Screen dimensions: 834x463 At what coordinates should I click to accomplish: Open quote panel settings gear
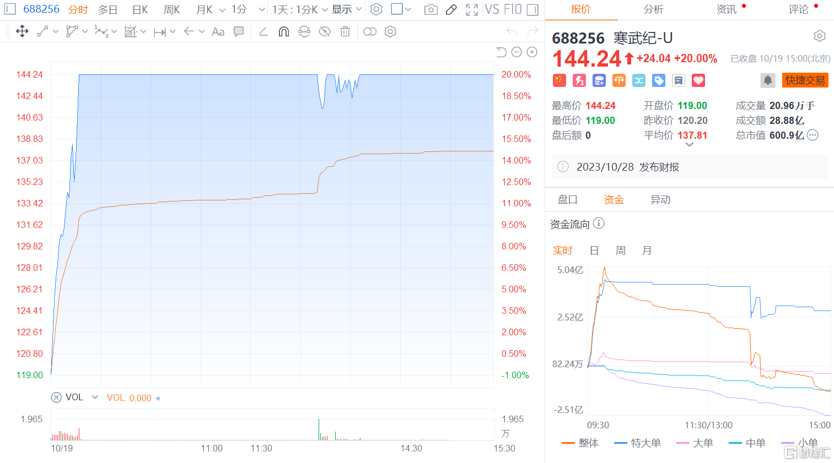(x=820, y=36)
